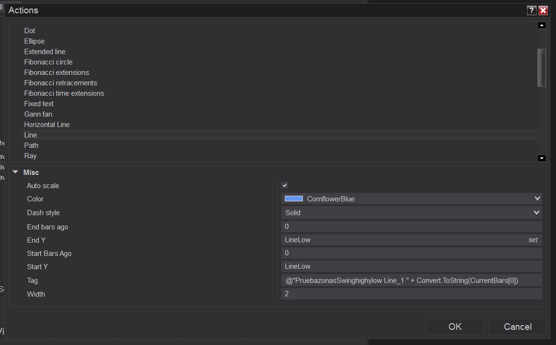Click the set link for End Y
The width and height of the screenshot is (556, 345).
coord(533,240)
